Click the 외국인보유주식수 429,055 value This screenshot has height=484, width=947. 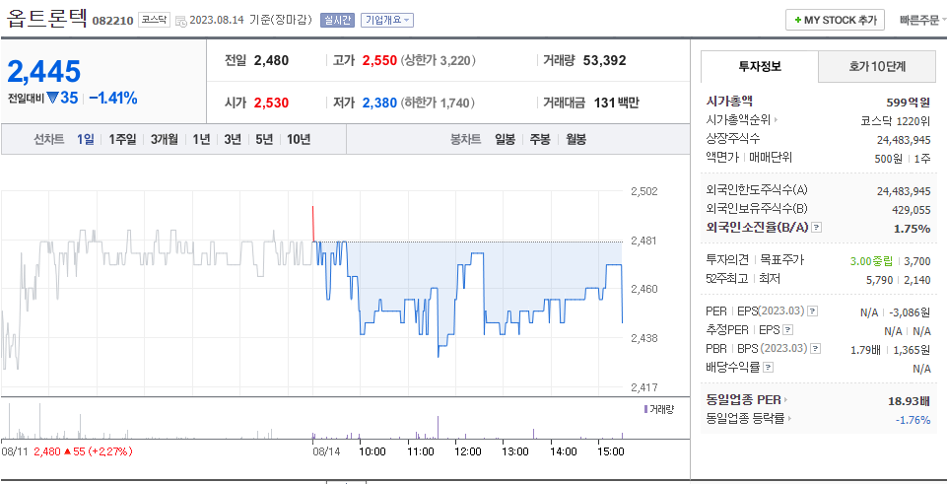click(912, 210)
